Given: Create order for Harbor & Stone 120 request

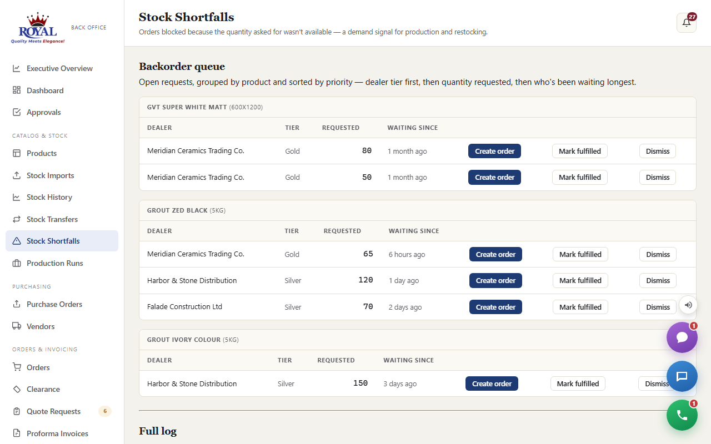Looking at the screenshot, I should click(x=495, y=280).
